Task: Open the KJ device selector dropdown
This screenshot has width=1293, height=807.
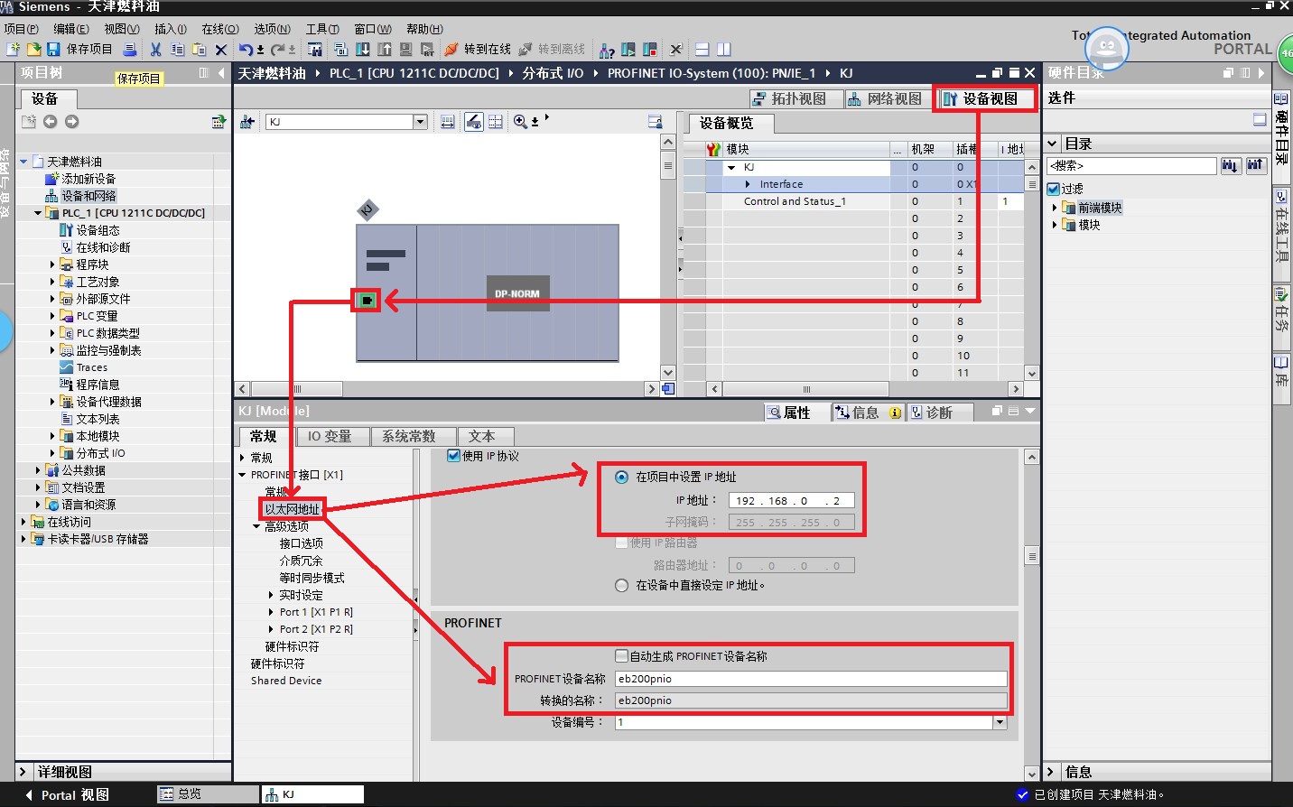Action: pos(420,122)
